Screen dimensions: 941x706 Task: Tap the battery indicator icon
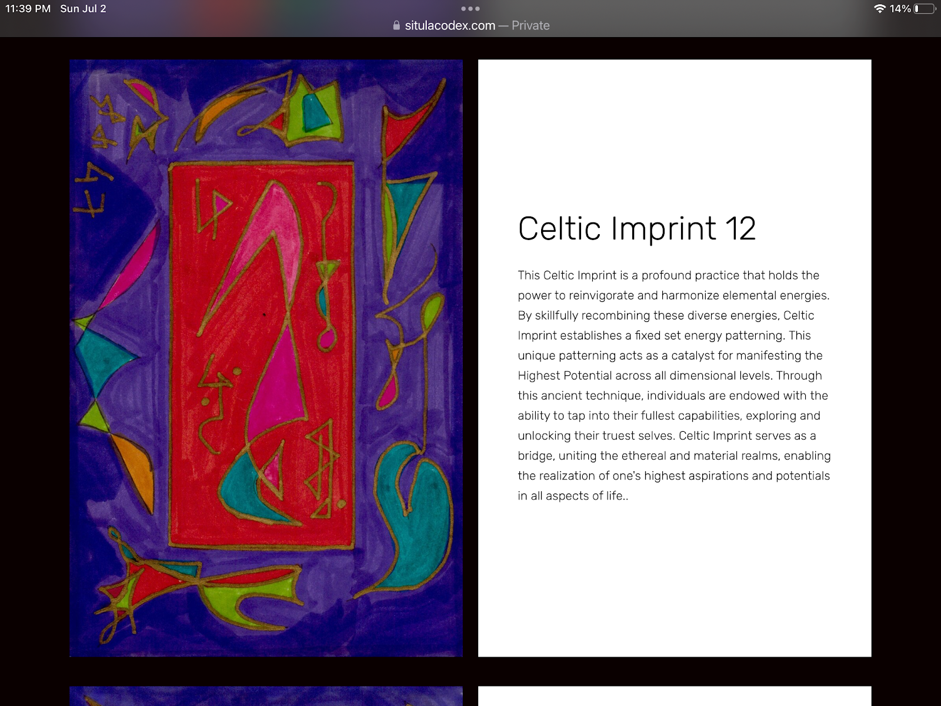point(925,9)
